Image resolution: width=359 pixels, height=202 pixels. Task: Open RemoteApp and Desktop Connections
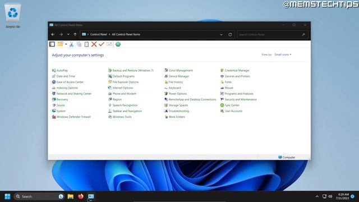pos(190,99)
